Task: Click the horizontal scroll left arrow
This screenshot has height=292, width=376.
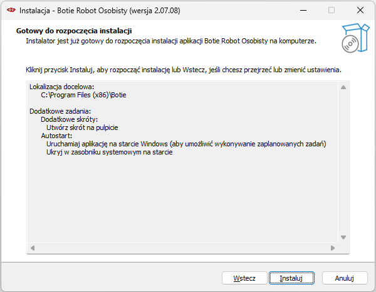Action: 33,248
